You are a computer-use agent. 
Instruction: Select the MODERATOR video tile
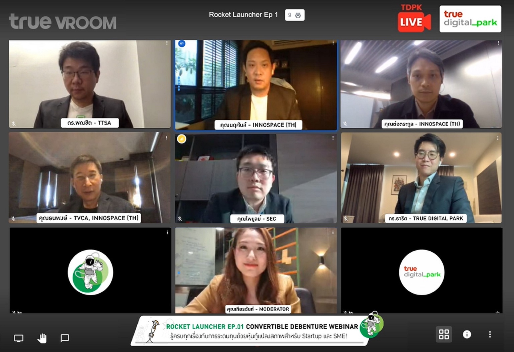[x=256, y=270]
